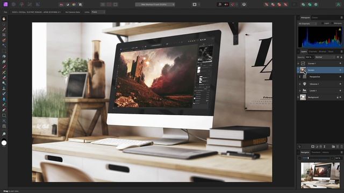
Task: Toggle the Quick Mask button
Action: pyautogui.click(x=195, y=4)
